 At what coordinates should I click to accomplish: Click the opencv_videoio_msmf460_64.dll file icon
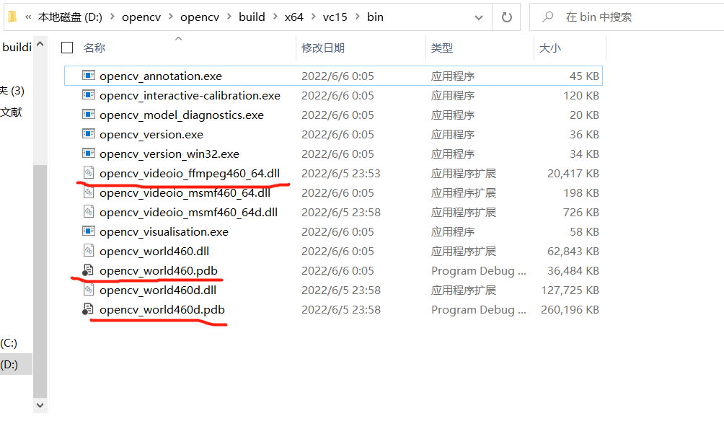(89, 192)
